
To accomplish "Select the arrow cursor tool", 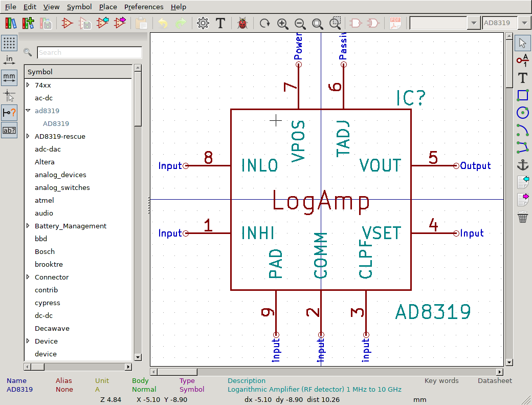I will coord(522,43).
